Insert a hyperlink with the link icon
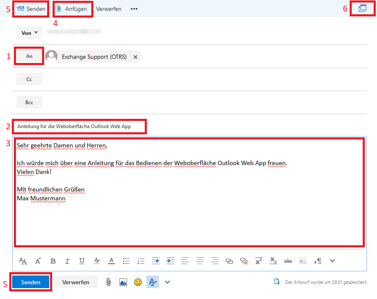Viewport: 377px width, 299px height. click(229, 261)
